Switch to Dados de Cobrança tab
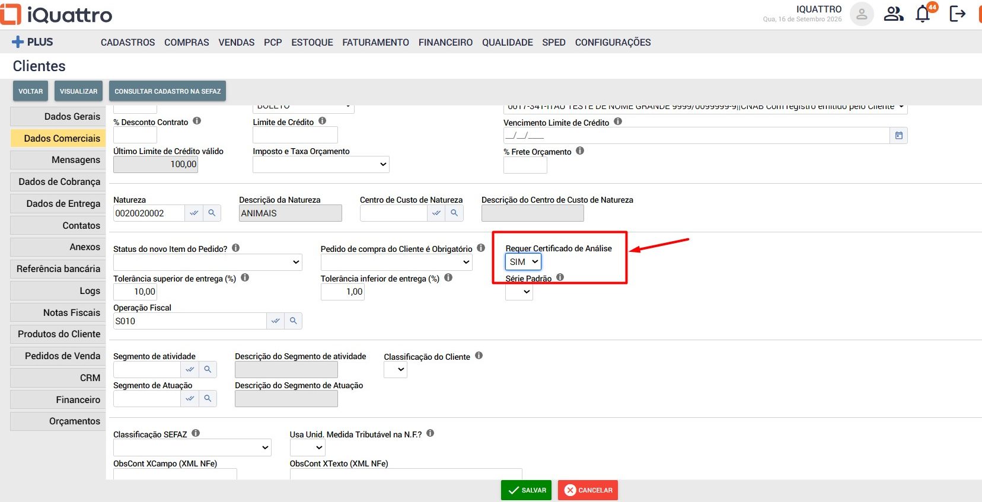 [x=58, y=182]
